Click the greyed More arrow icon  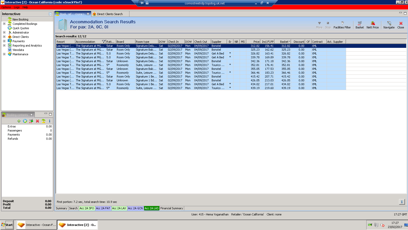pos(319,23)
